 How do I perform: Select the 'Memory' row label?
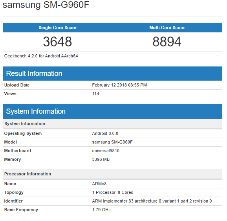pos(13,159)
